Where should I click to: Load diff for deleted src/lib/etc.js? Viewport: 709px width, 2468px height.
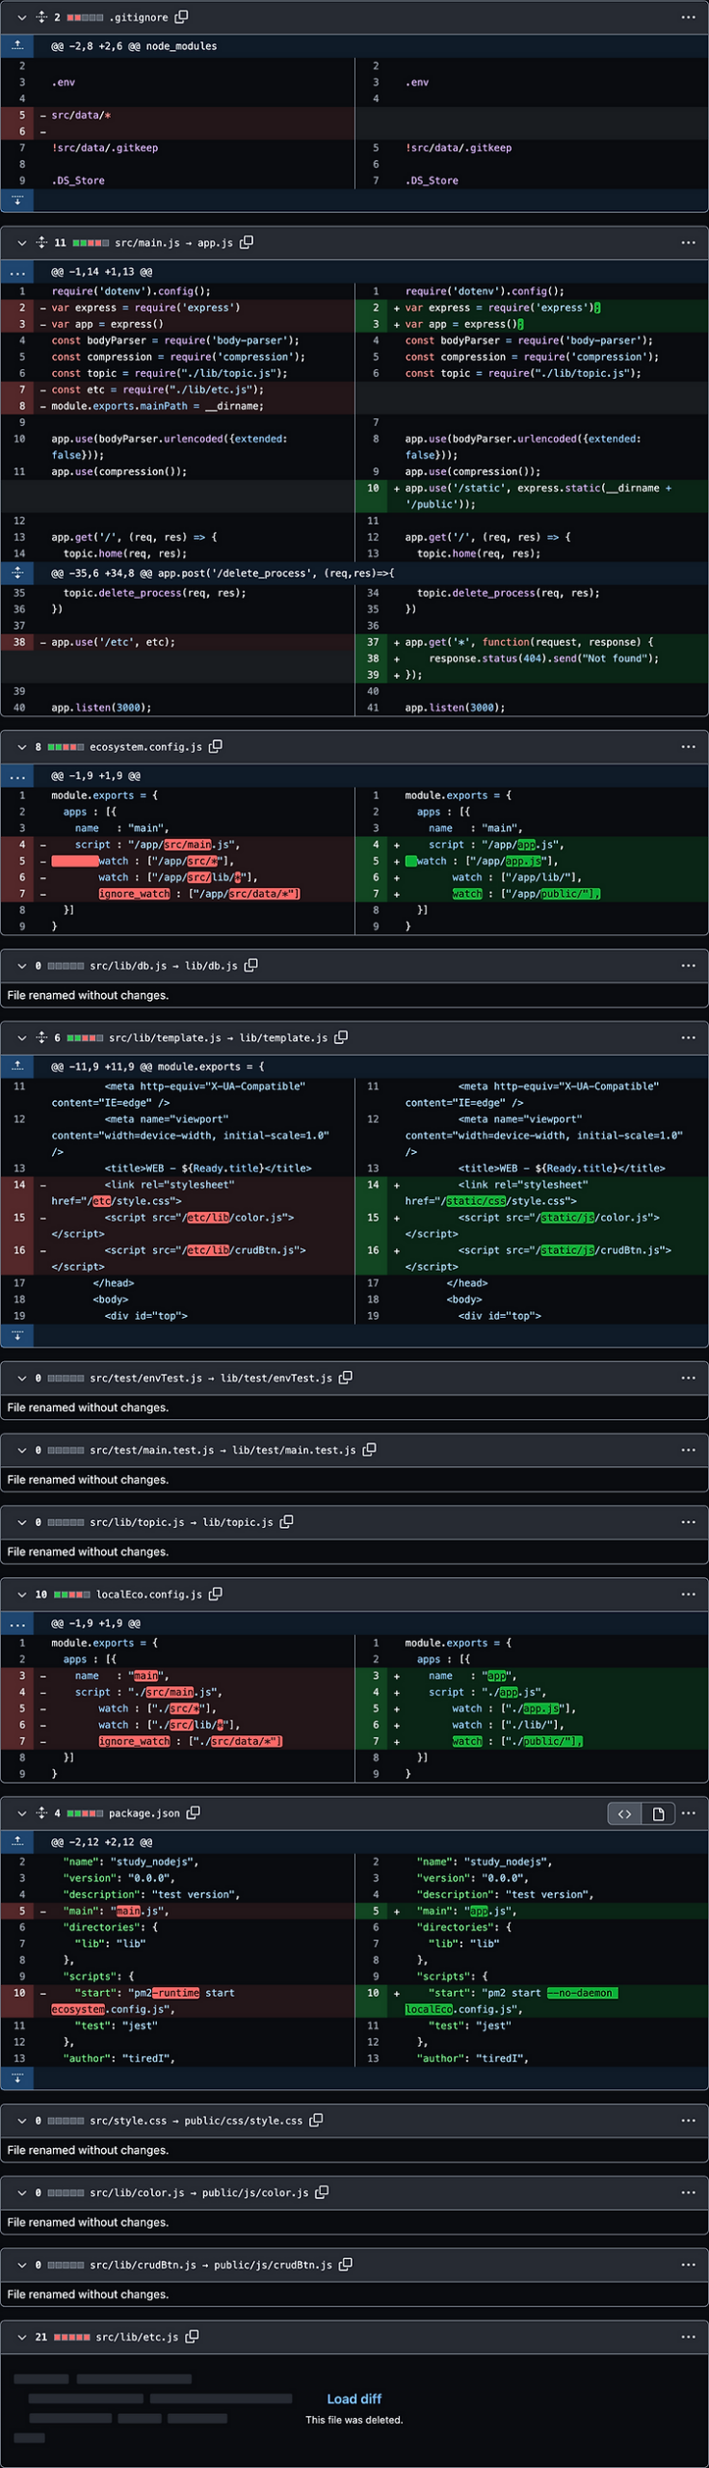point(354,2398)
